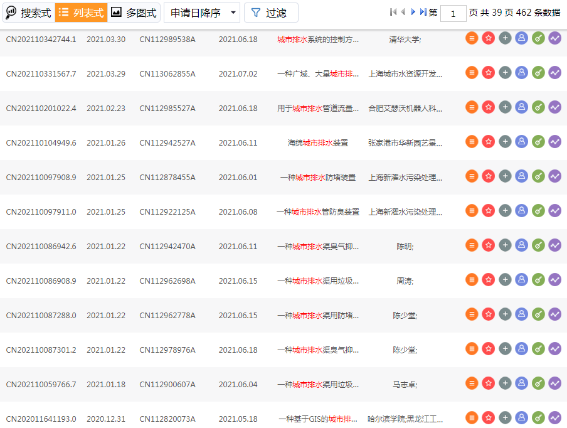The width and height of the screenshot is (567, 428).
Task: Click inside the page number input field
Action: tap(453, 13)
